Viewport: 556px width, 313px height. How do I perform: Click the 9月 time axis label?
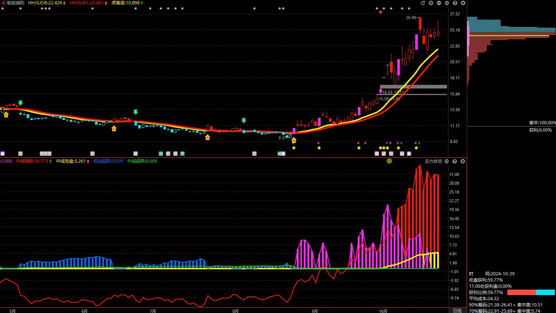click(315, 311)
